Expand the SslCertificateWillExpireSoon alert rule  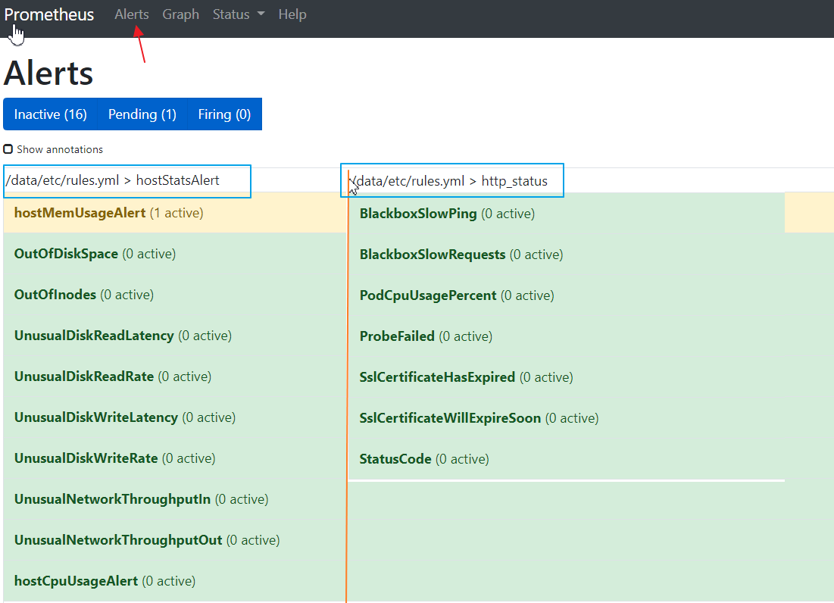click(x=567, y=418)
